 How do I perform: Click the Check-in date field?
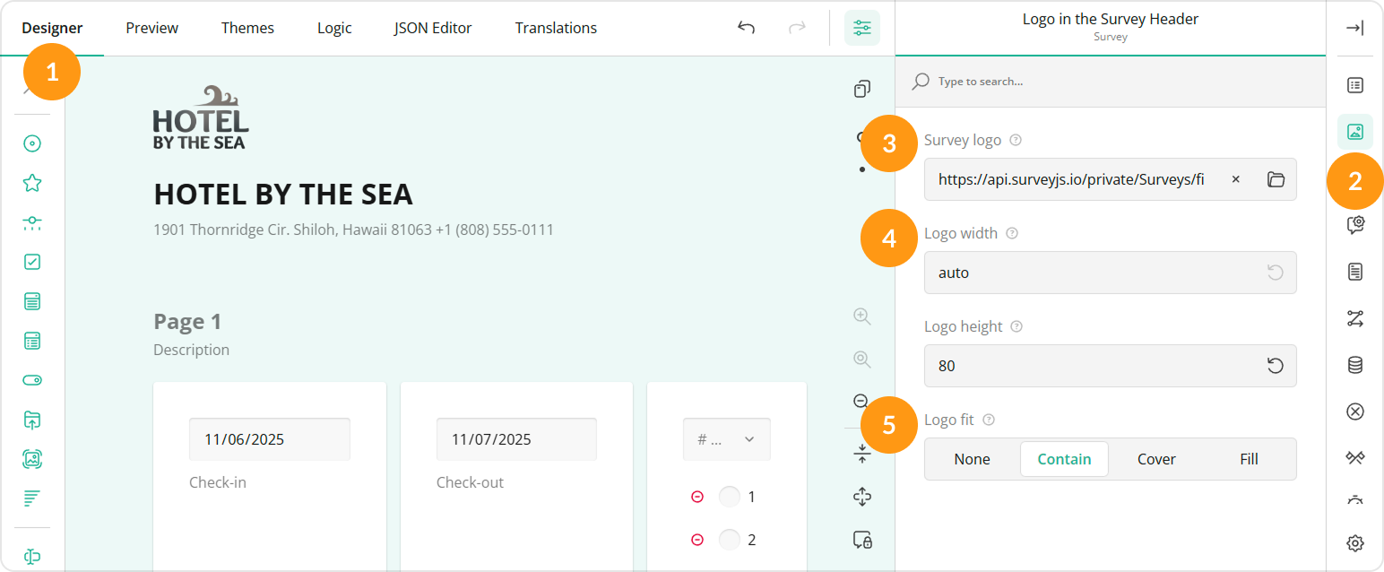pyautogui.click(x=269, y=439)
